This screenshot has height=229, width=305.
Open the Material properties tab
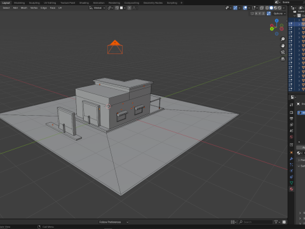(x=292, y=189)
